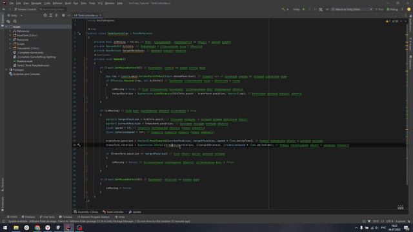This screenshot has height=232, width=413.
Task: Open Chrome from the taskbar
Action: pyautogui.click(x=37, y=227)
